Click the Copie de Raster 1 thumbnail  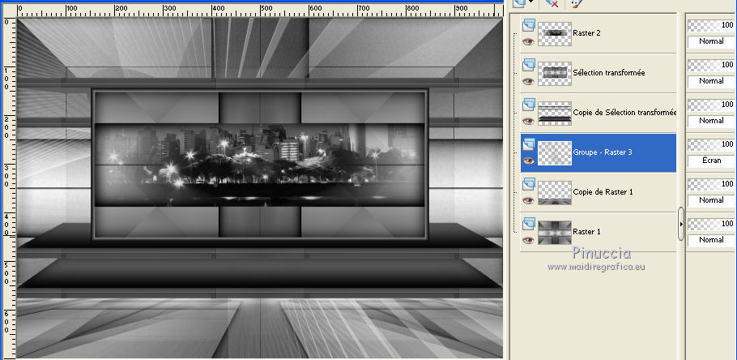555,193
